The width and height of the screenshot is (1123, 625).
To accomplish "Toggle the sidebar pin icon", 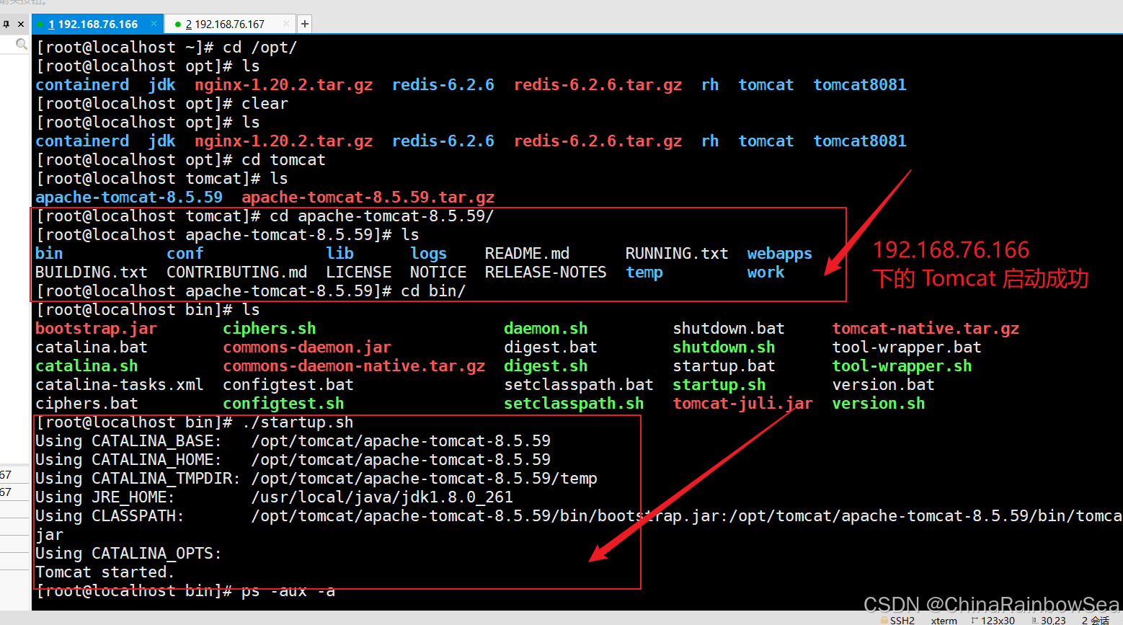I will [6, 24].
